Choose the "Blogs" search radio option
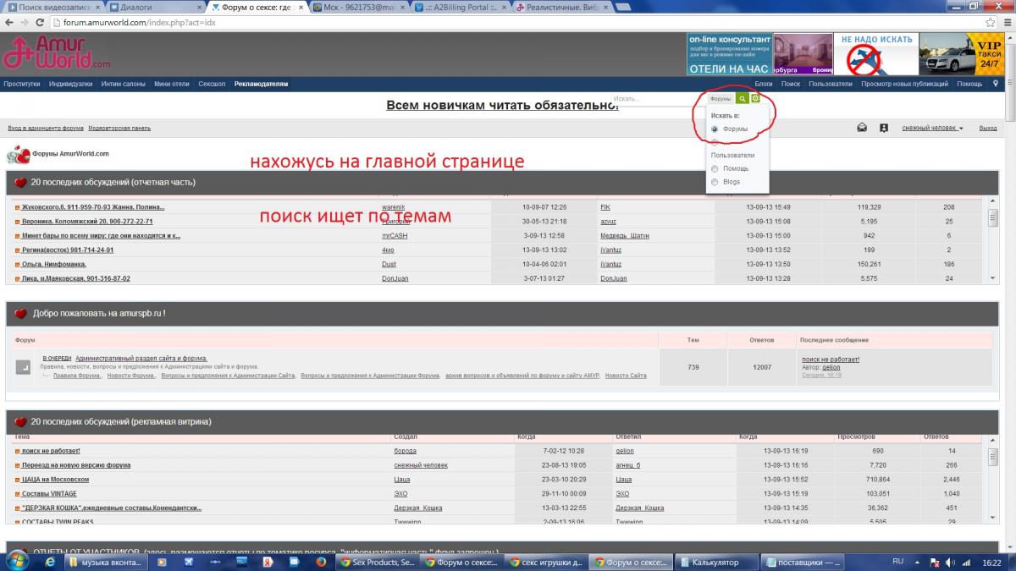This screenshot has width=1016, height=571. (715, 182)
